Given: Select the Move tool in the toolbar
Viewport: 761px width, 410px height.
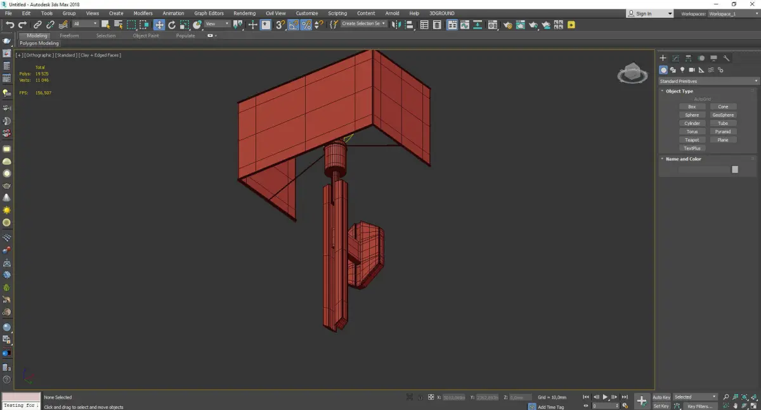Looking at the screenshot, I should click(x=159, y=25).
